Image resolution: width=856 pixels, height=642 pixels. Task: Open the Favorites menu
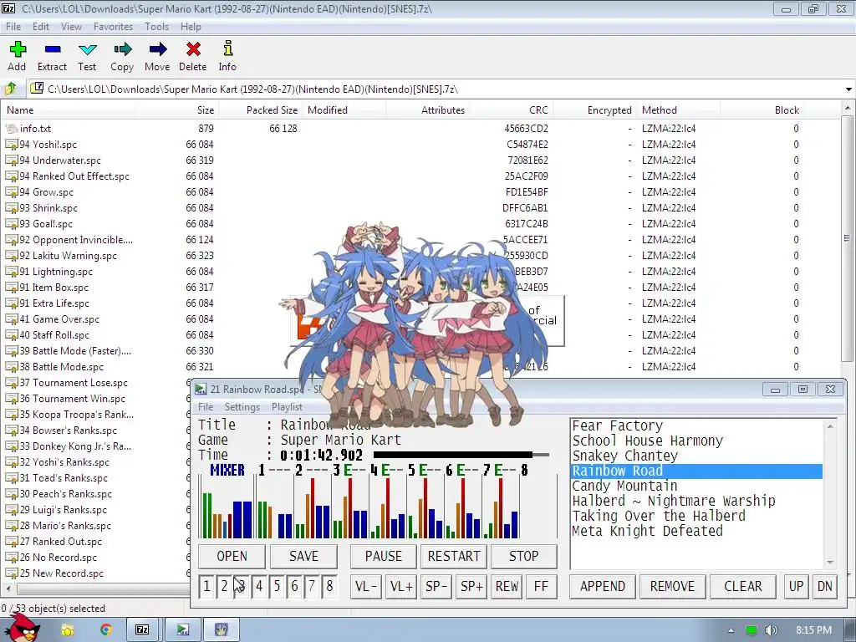(113, 27)
